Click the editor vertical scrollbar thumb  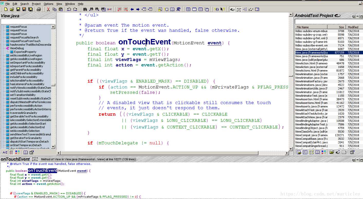(x=291, y=76)
